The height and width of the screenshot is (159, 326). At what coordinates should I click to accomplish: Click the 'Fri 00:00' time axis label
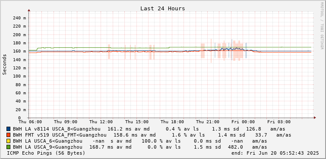pos(243,122)
